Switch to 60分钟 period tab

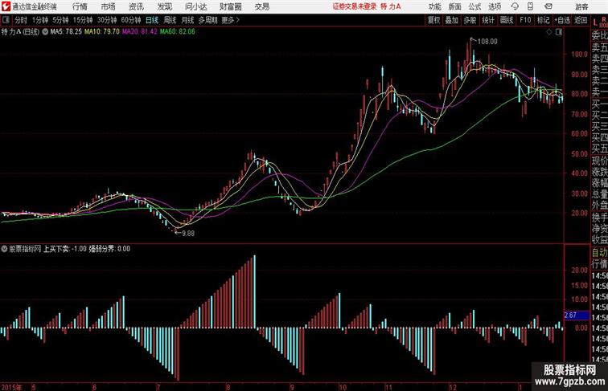click(131, 20)
